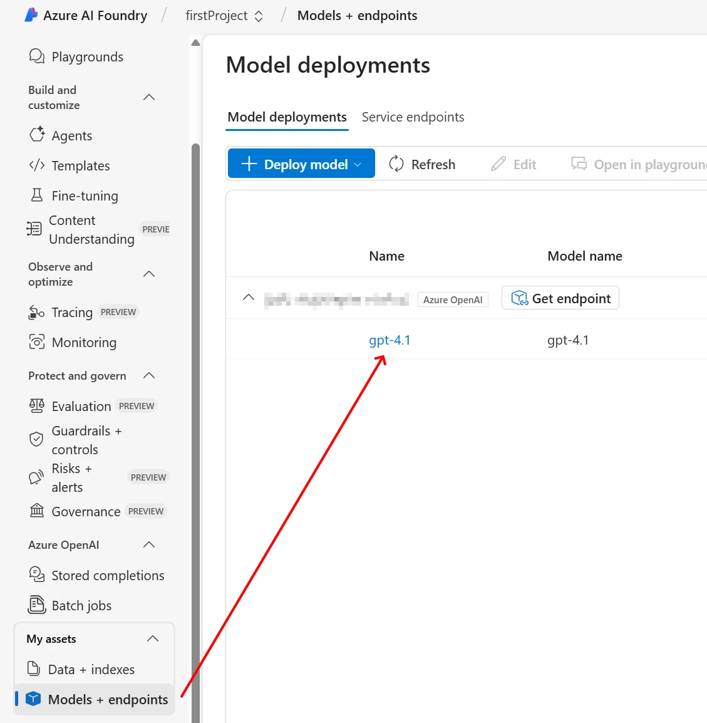This screenshot has height=723, width=707.
Task: Click the Stored completions icon
Action: 37,575
